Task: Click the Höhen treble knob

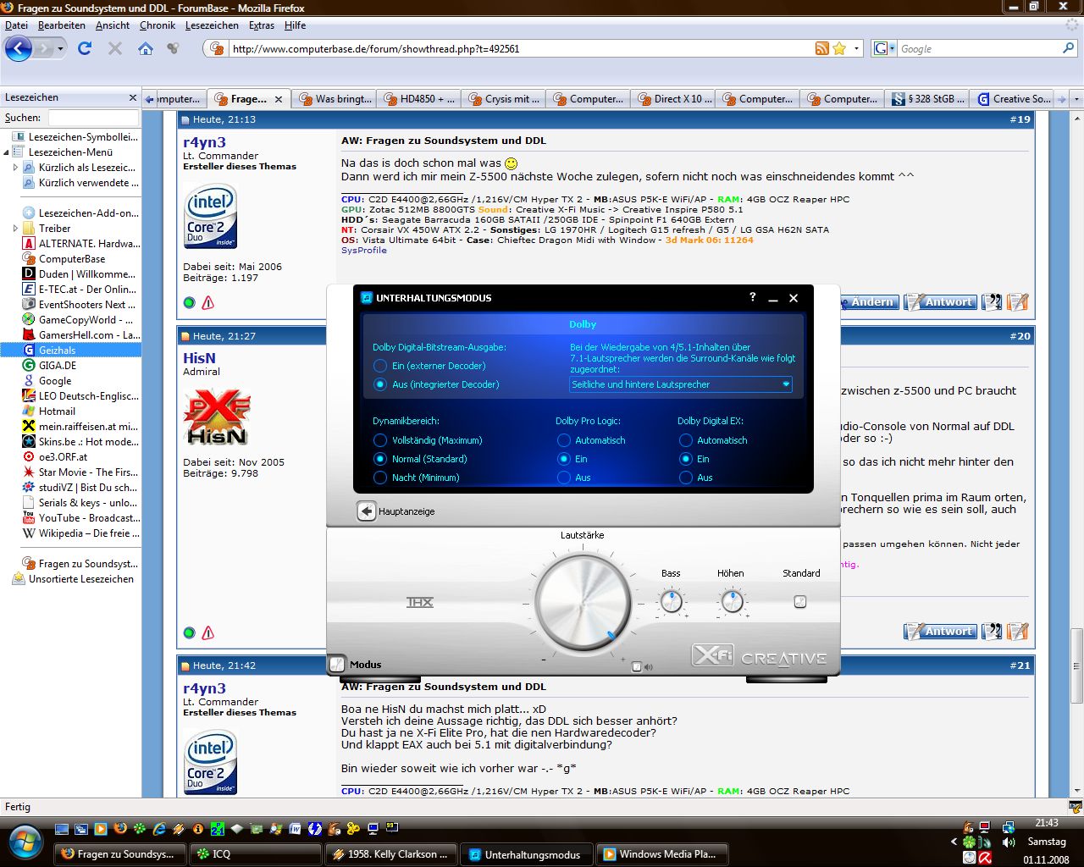Action: click(732, 602)
